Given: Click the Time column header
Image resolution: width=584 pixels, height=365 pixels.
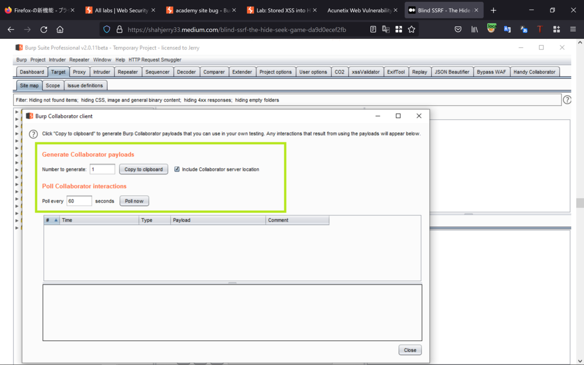Looking at the screenshot, I should [x=99, y=220].
